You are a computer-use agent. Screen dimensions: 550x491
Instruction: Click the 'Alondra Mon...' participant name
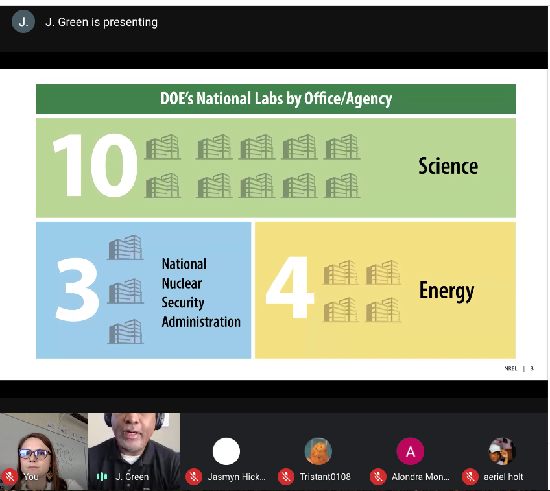point(420,477)
